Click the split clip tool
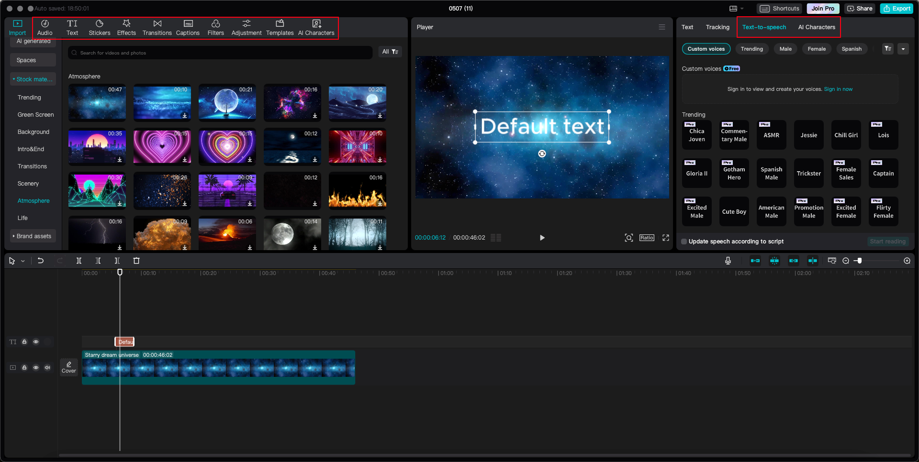Screen dimensions: 919x462 pyautogui.click(x=79, y=261)
